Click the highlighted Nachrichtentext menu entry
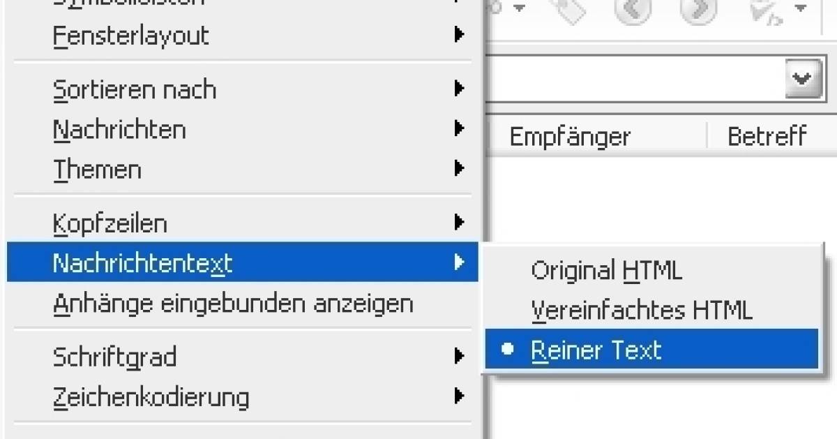837x439 pixels. 242,262
